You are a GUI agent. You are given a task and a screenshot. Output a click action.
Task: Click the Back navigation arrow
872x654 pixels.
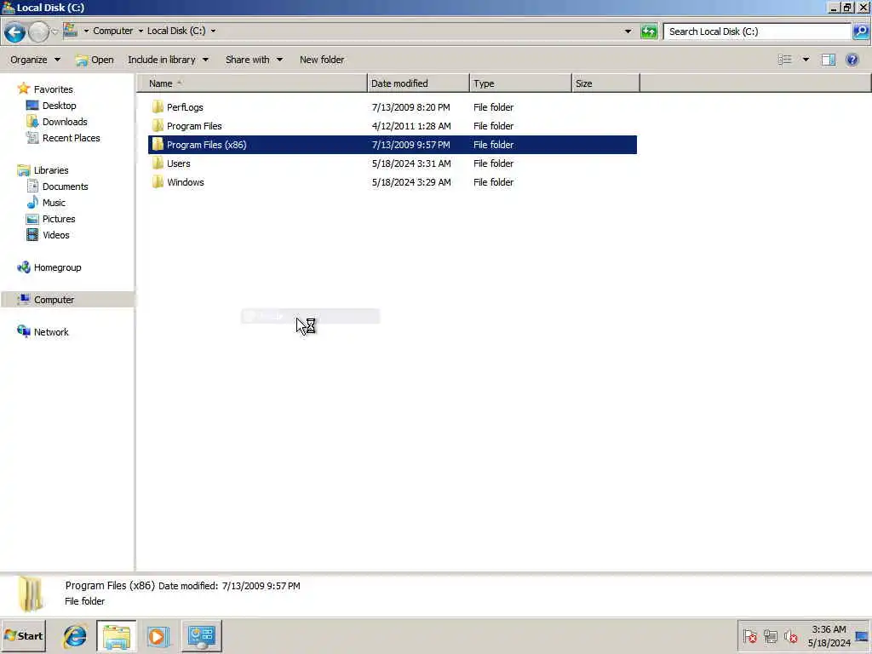pos(14,32)
